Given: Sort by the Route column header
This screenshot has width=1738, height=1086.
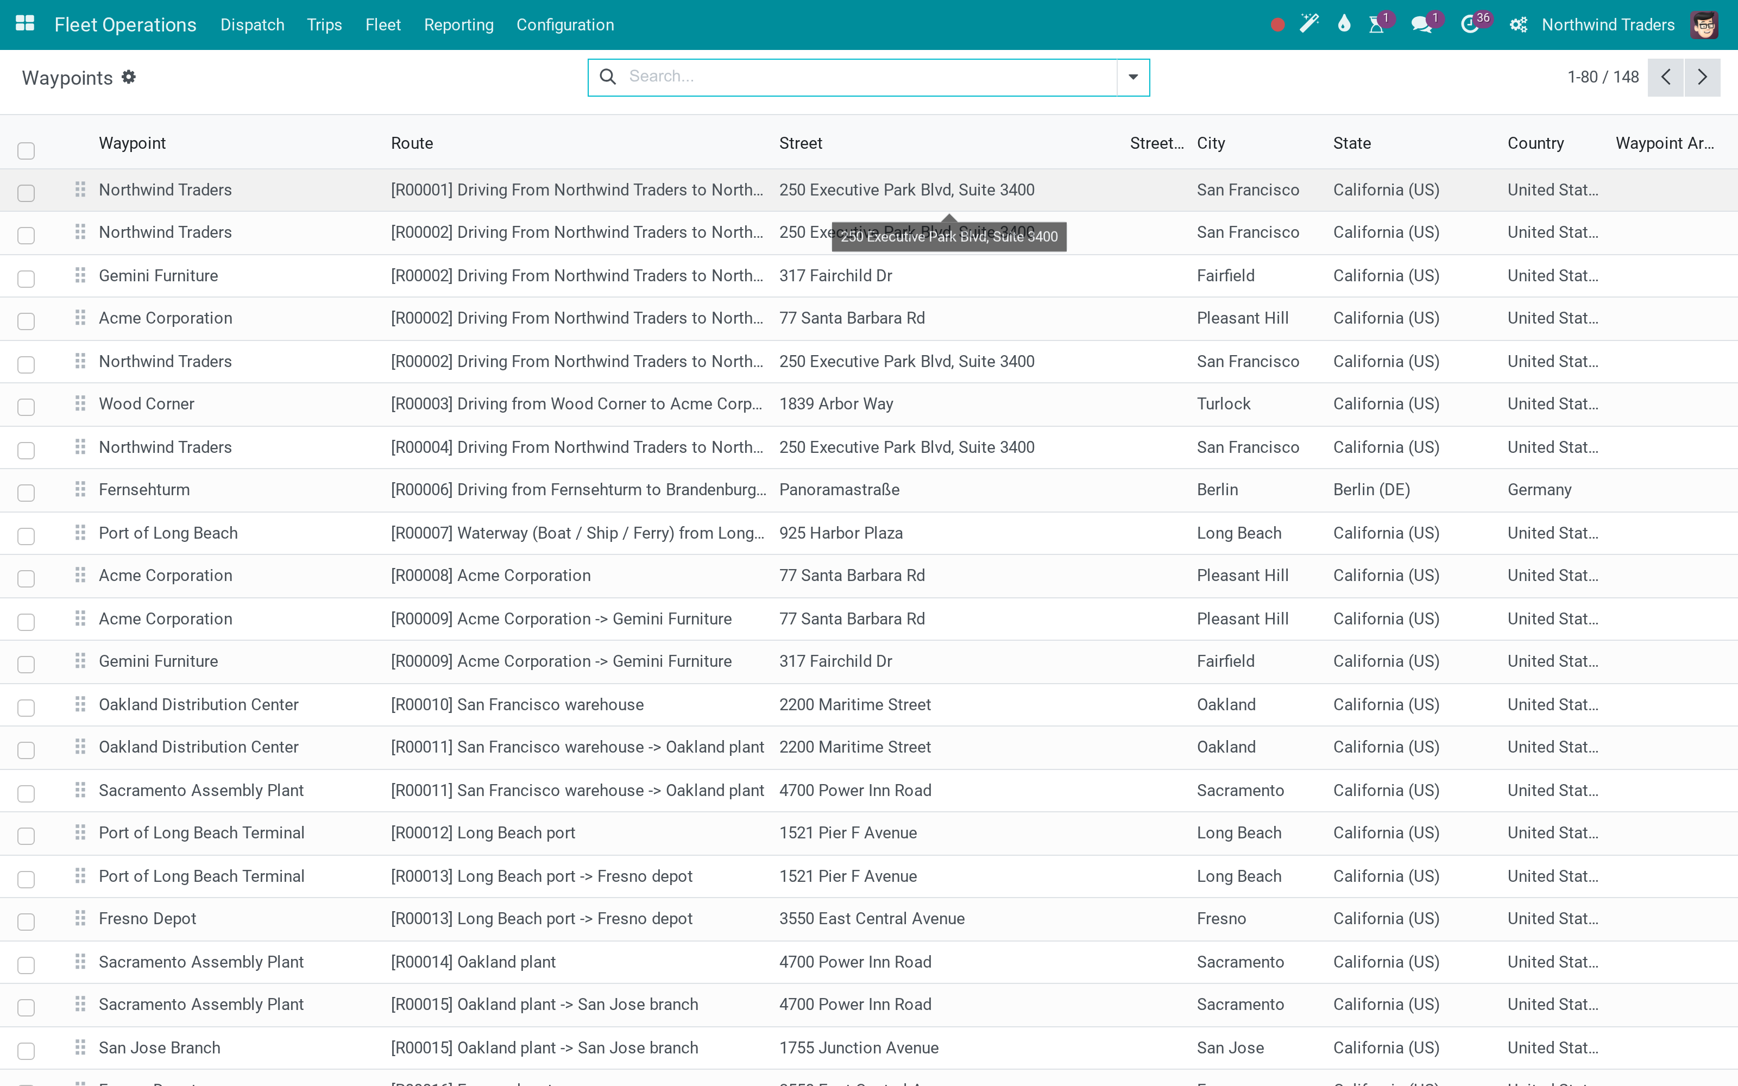Looking at the screenshot, I should click(412, 143).
